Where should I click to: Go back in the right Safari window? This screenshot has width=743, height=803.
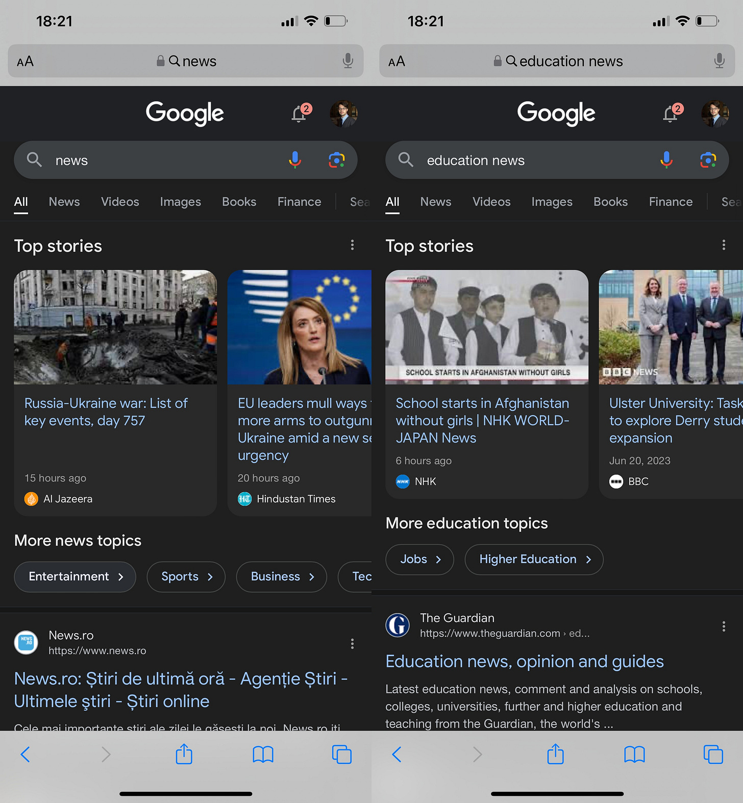tap(397, 754)
